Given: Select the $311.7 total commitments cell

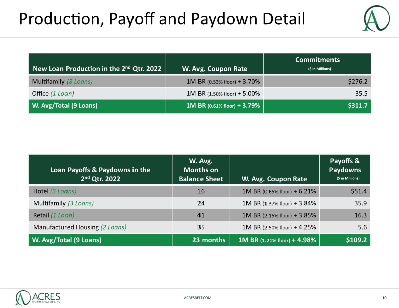Looking at the screenshot, I should 317,106.
